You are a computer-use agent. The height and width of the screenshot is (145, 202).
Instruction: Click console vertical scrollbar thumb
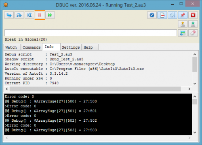[x=195, y=102]
